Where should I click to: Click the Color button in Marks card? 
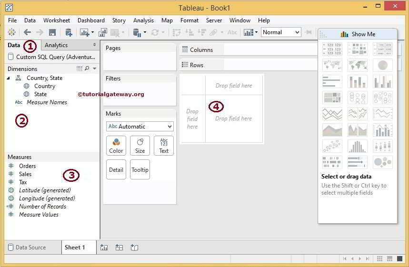pyautogui.click(x=116, y=146)
